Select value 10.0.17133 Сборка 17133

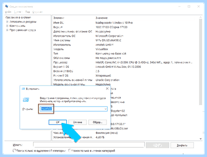tap(111, 27)
